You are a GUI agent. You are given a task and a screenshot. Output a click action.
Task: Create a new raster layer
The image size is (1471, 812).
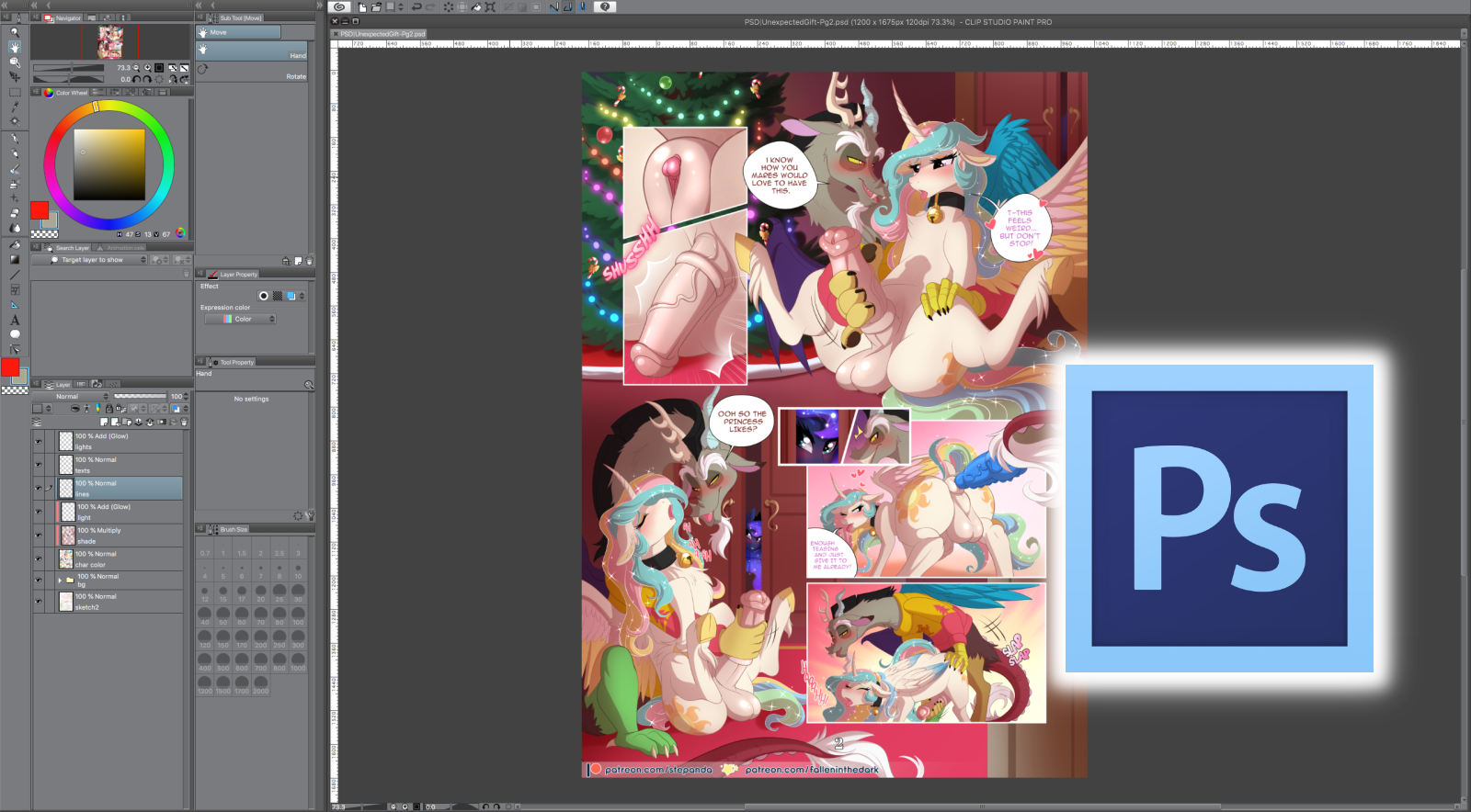pyautogui.click(x=104, y=422)
